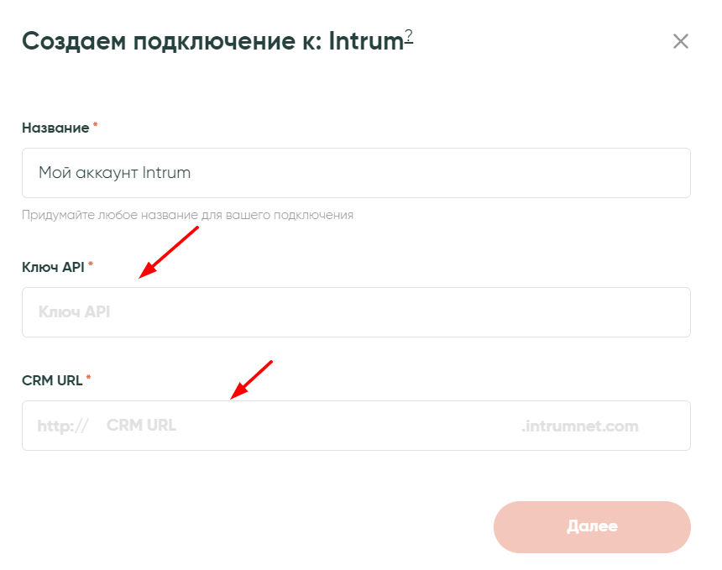722x570 pixels.
Task: Click the hint text under the name field
Action: coord(187,215)
